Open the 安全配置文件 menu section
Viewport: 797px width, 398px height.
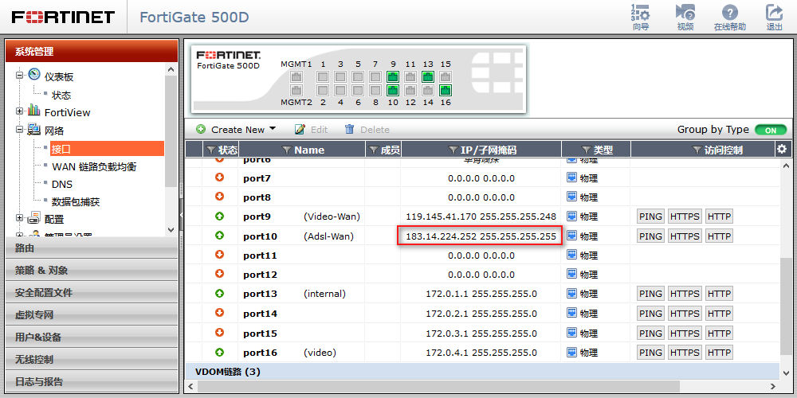[x=92, y=293]
